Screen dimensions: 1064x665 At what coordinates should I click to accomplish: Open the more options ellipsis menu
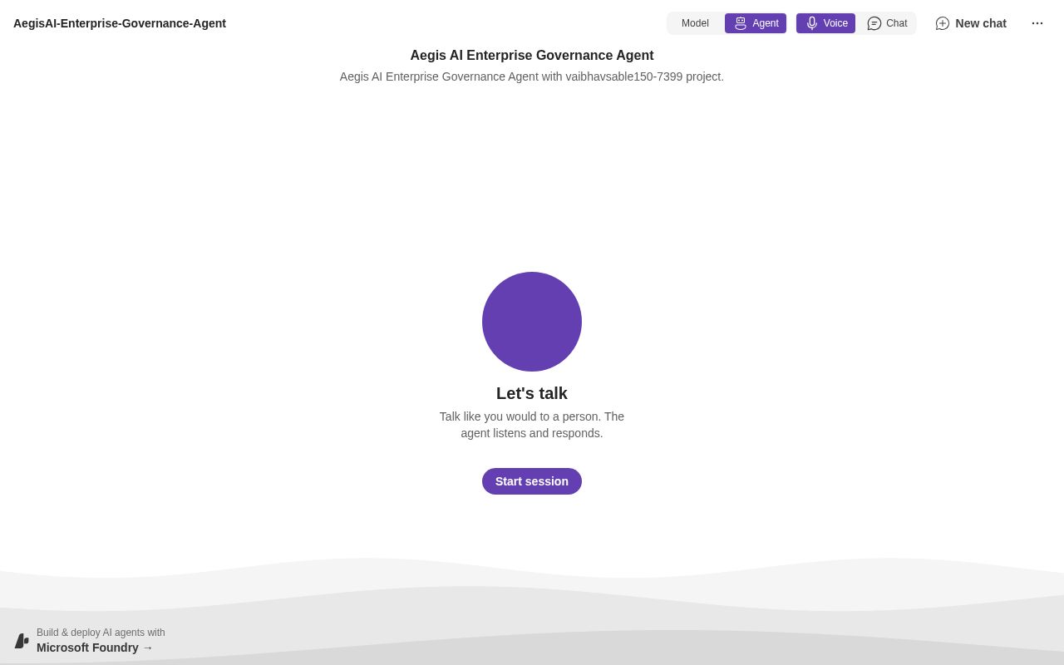pos(1037,23)
